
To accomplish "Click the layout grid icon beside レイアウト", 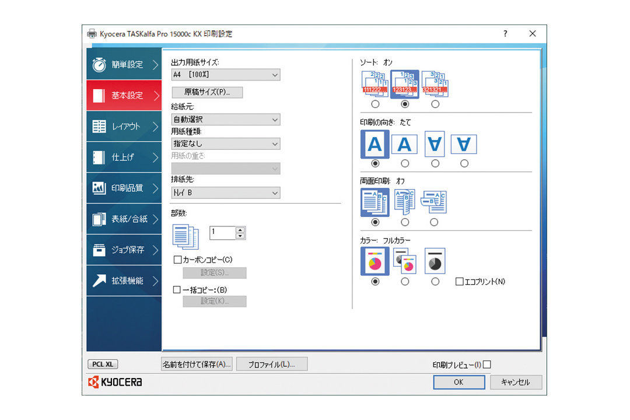I will click(x=99, y=126).
